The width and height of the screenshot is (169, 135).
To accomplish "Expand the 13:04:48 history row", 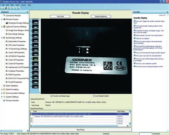I will (31, 121).
